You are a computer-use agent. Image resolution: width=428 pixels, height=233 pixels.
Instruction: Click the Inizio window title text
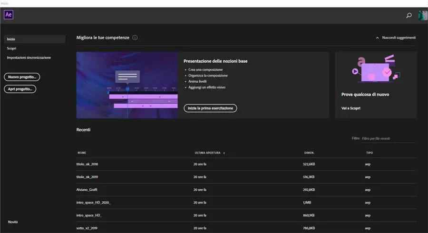(4, 3)
